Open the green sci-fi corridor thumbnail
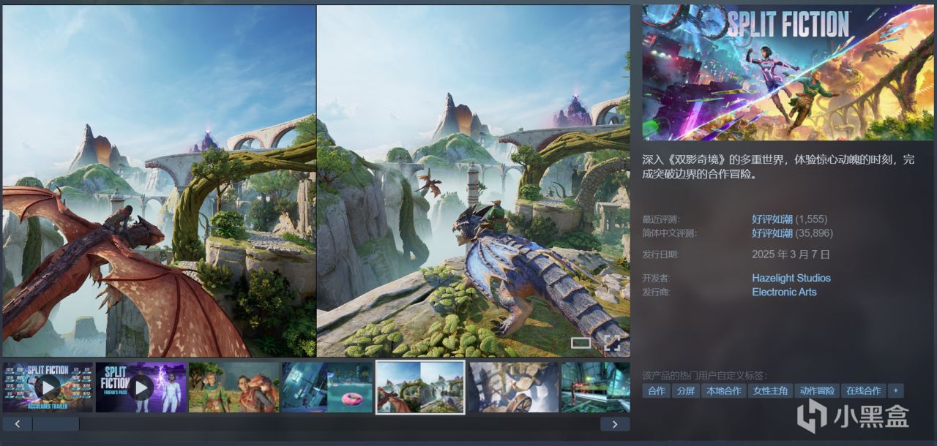Image resolution: width=937 pixels, height=446 pixels. click(595, 388)
